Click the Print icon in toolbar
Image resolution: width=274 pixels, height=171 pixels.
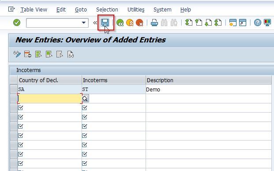154,23
